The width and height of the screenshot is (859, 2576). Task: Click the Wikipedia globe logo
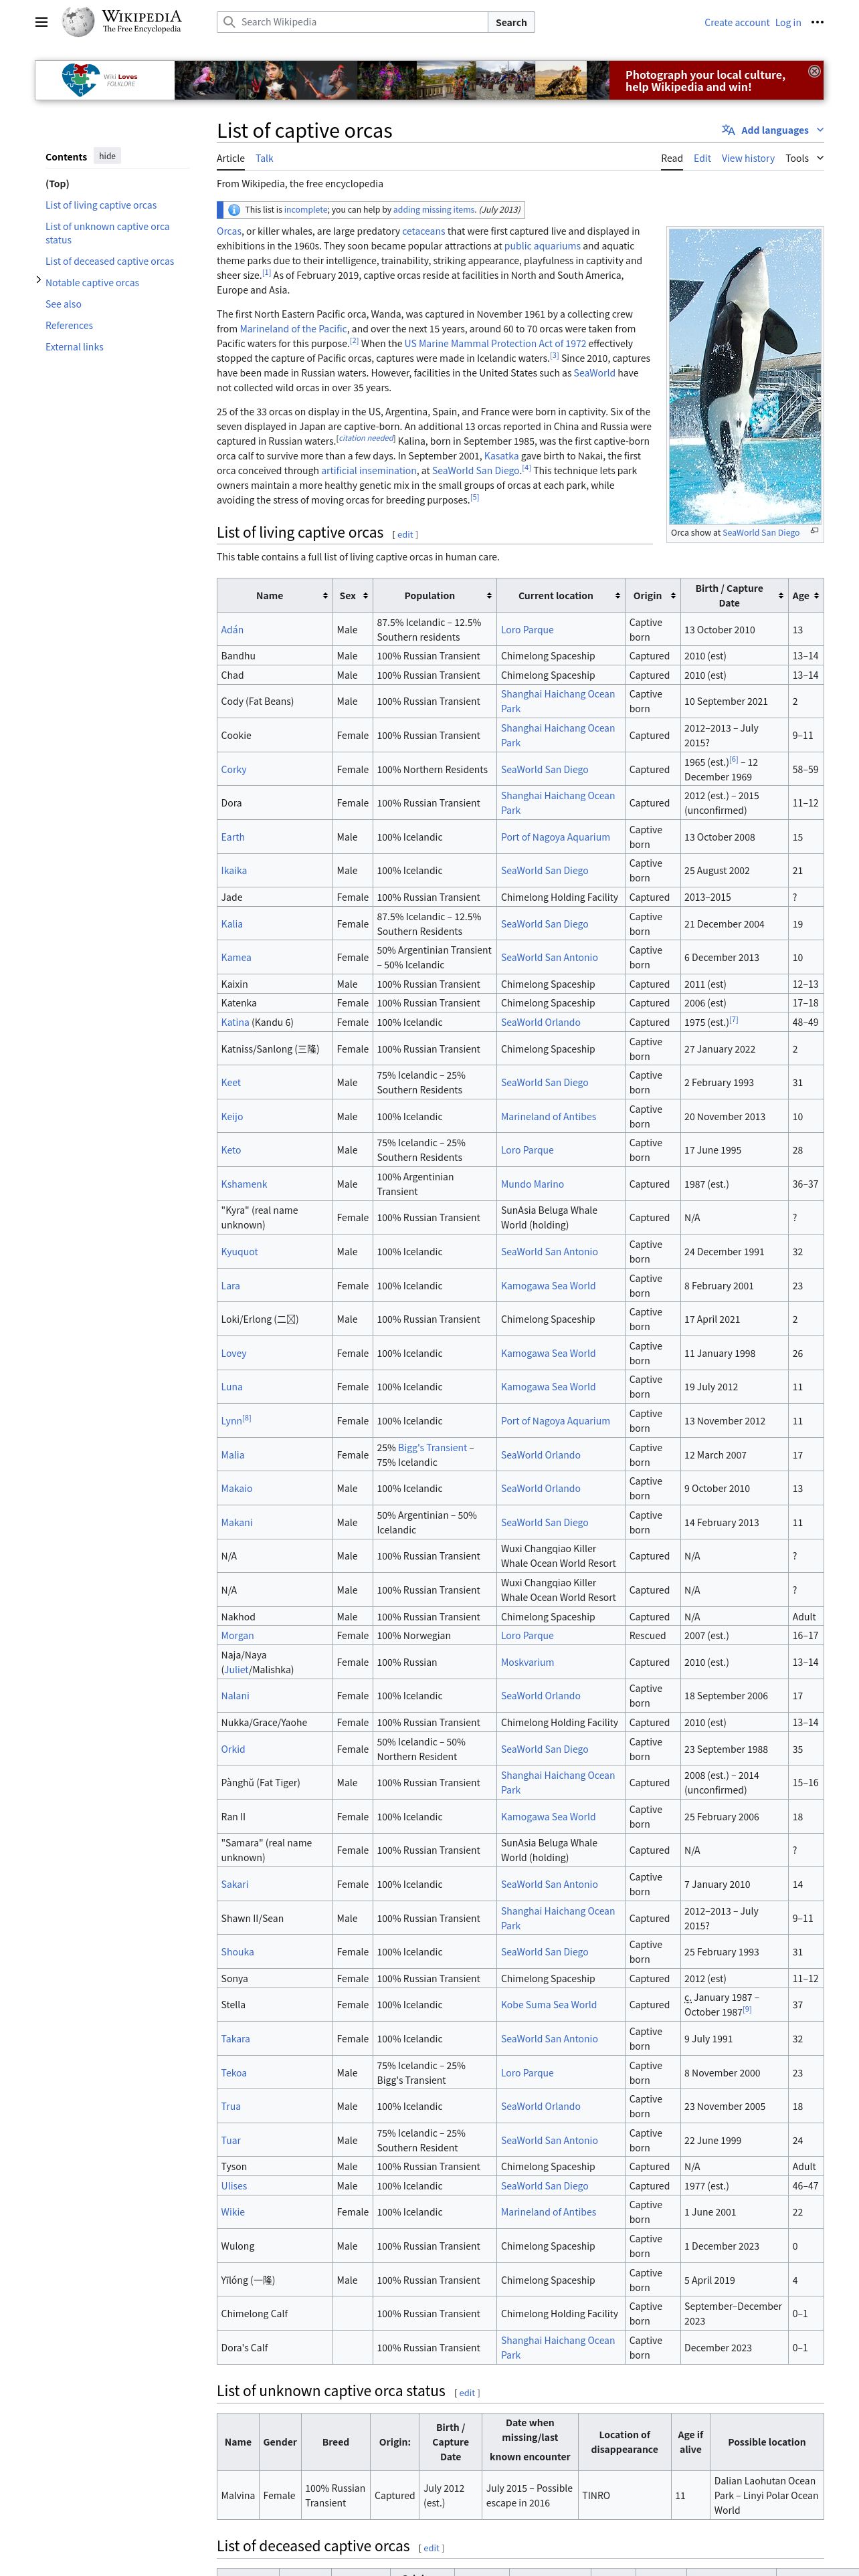(78, 21)
